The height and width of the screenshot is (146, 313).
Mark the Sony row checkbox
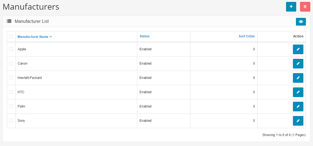[11, 120]
